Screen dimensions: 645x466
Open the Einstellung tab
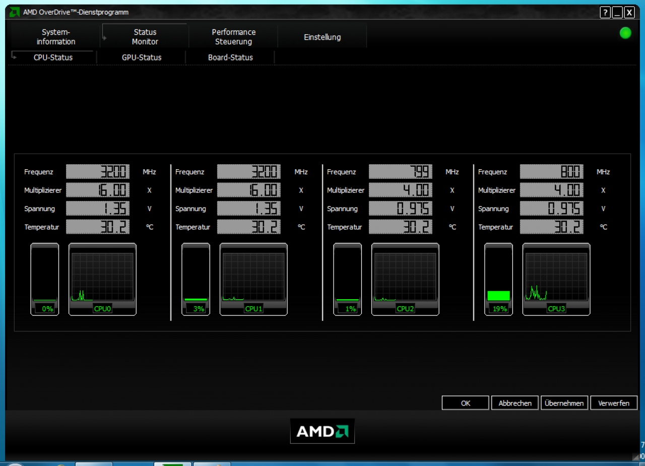click(x=322, y=37)
